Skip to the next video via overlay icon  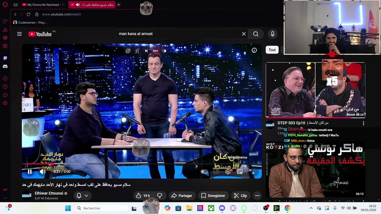pyautogui.click(x=146, y=51)
